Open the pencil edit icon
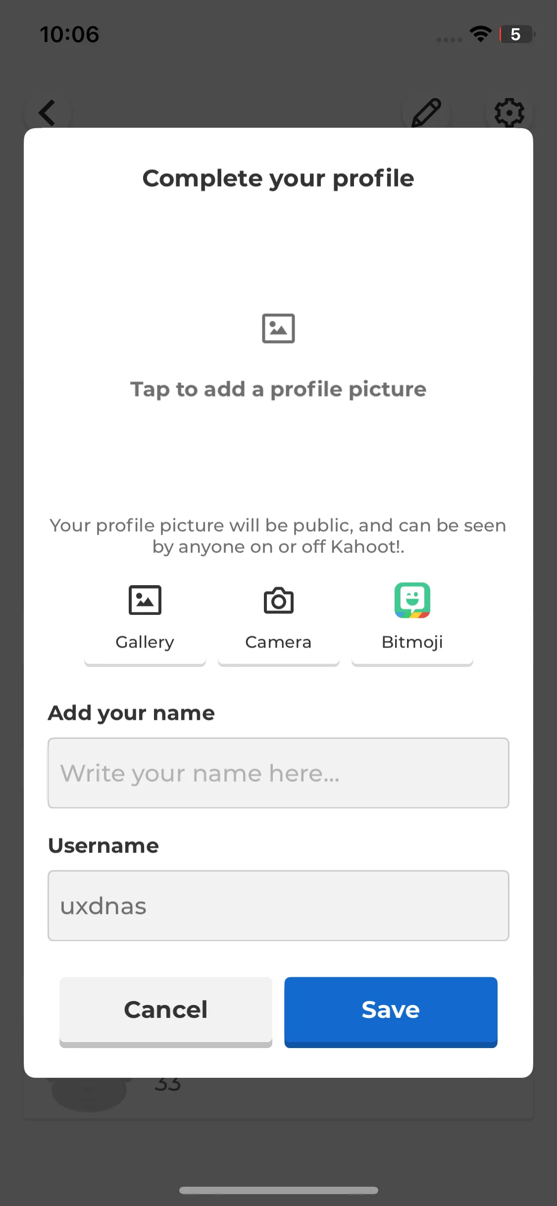Viewport: 557px width, 1206px height. 426,113
